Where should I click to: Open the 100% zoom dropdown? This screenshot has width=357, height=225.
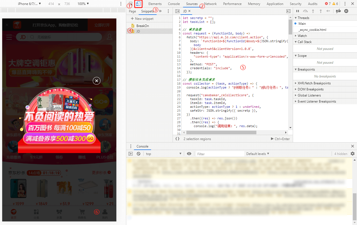click(x=83, y=4)
